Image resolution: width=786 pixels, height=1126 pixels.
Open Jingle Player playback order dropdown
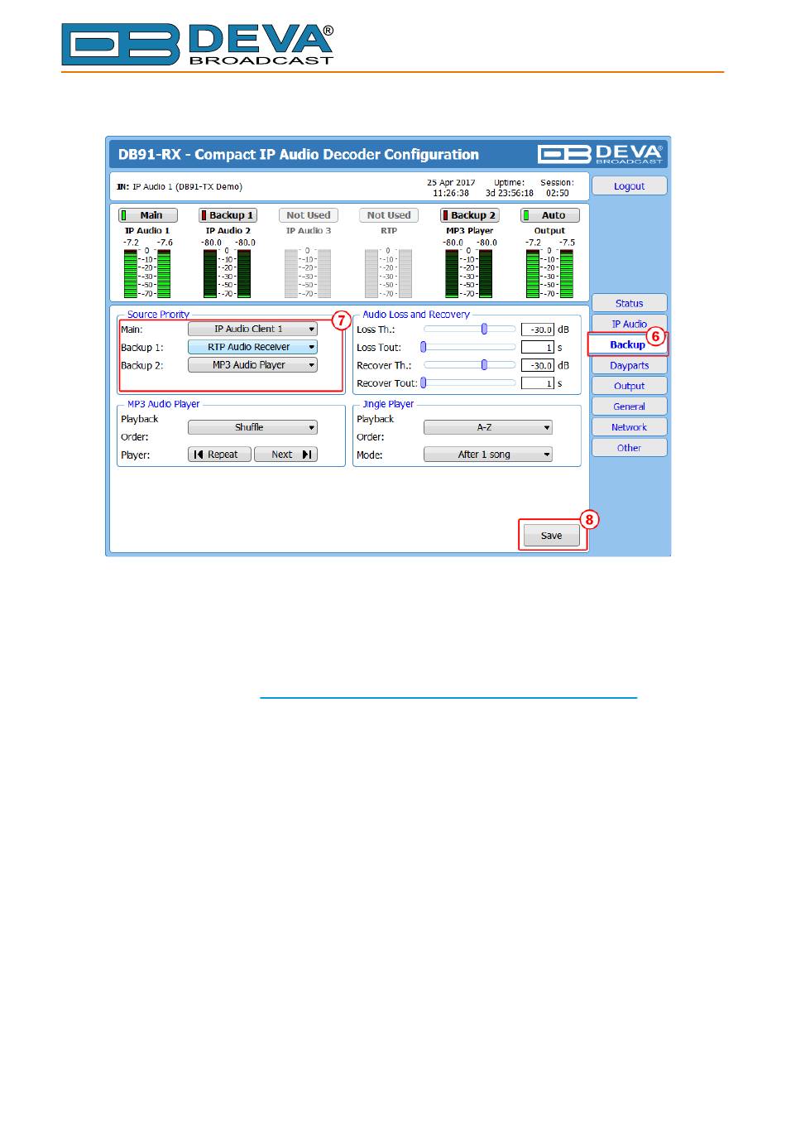[x=488, y=427]
